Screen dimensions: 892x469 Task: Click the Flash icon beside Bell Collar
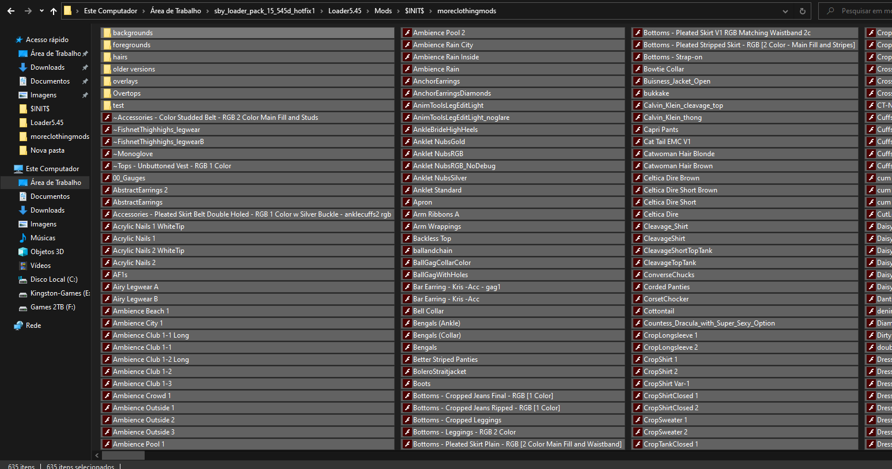pos(407,311)
